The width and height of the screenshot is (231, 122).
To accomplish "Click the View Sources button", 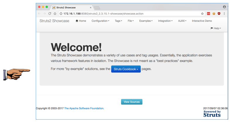I will 132,102.
